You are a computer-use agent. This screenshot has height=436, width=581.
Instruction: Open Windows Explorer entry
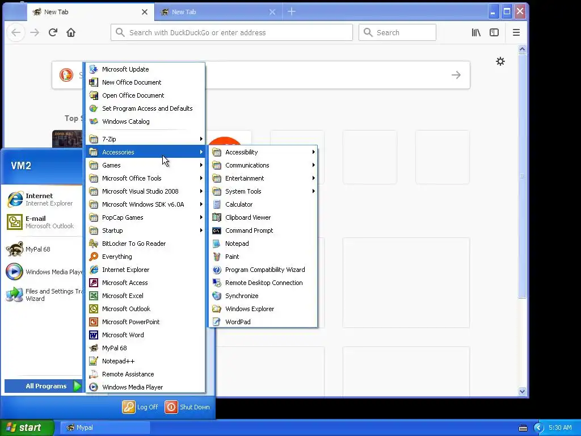tap(263, 309)
